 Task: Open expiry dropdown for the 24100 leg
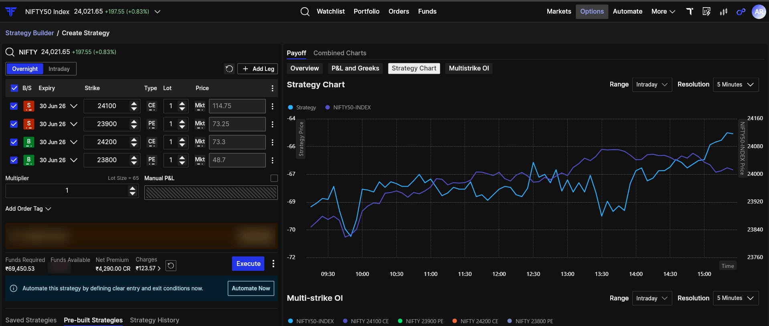(x=74, y=106)
